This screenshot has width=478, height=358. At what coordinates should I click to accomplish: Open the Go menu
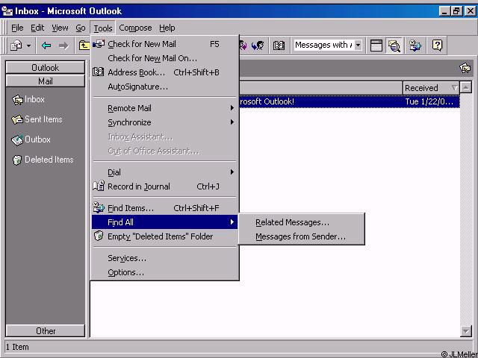(x=81, y=28)
